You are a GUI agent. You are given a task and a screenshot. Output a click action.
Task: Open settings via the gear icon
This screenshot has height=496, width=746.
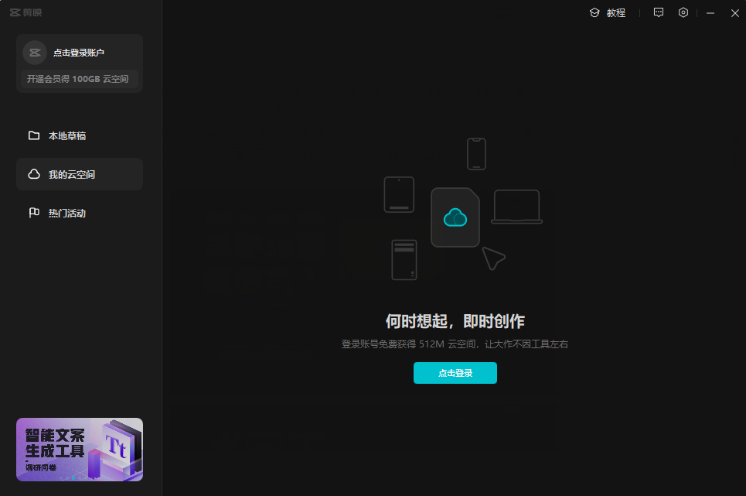tap(683, 12)
